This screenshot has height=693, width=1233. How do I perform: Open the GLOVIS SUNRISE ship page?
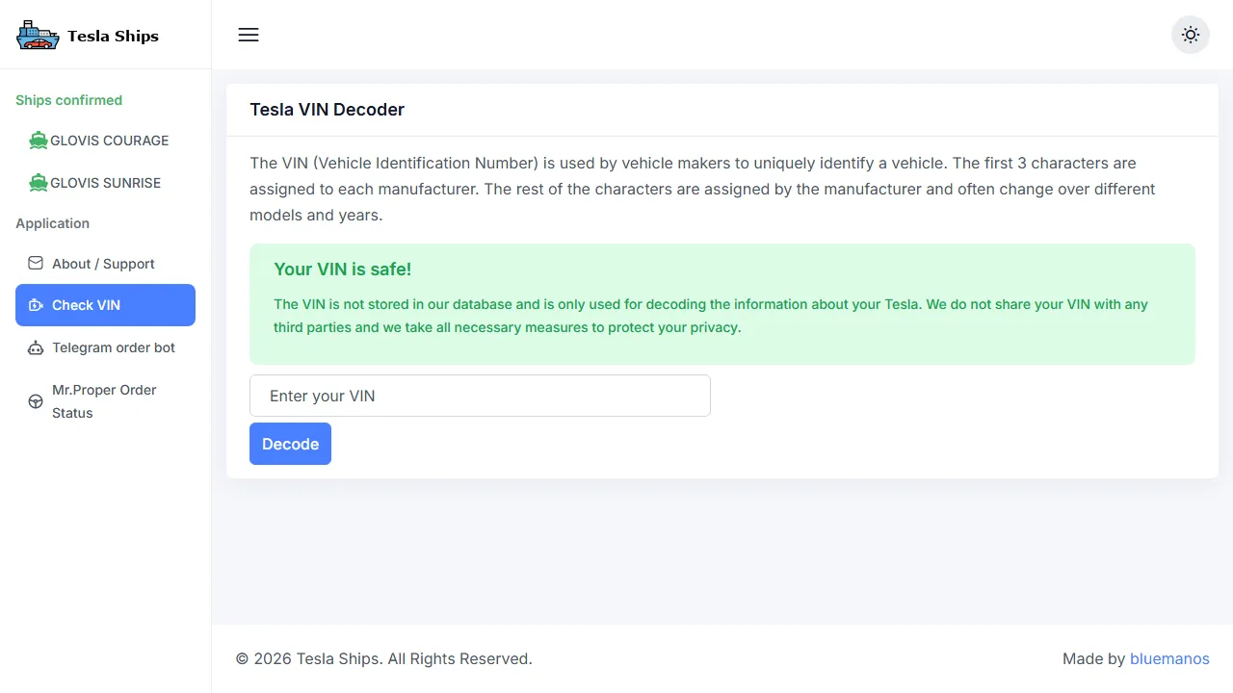106,183
